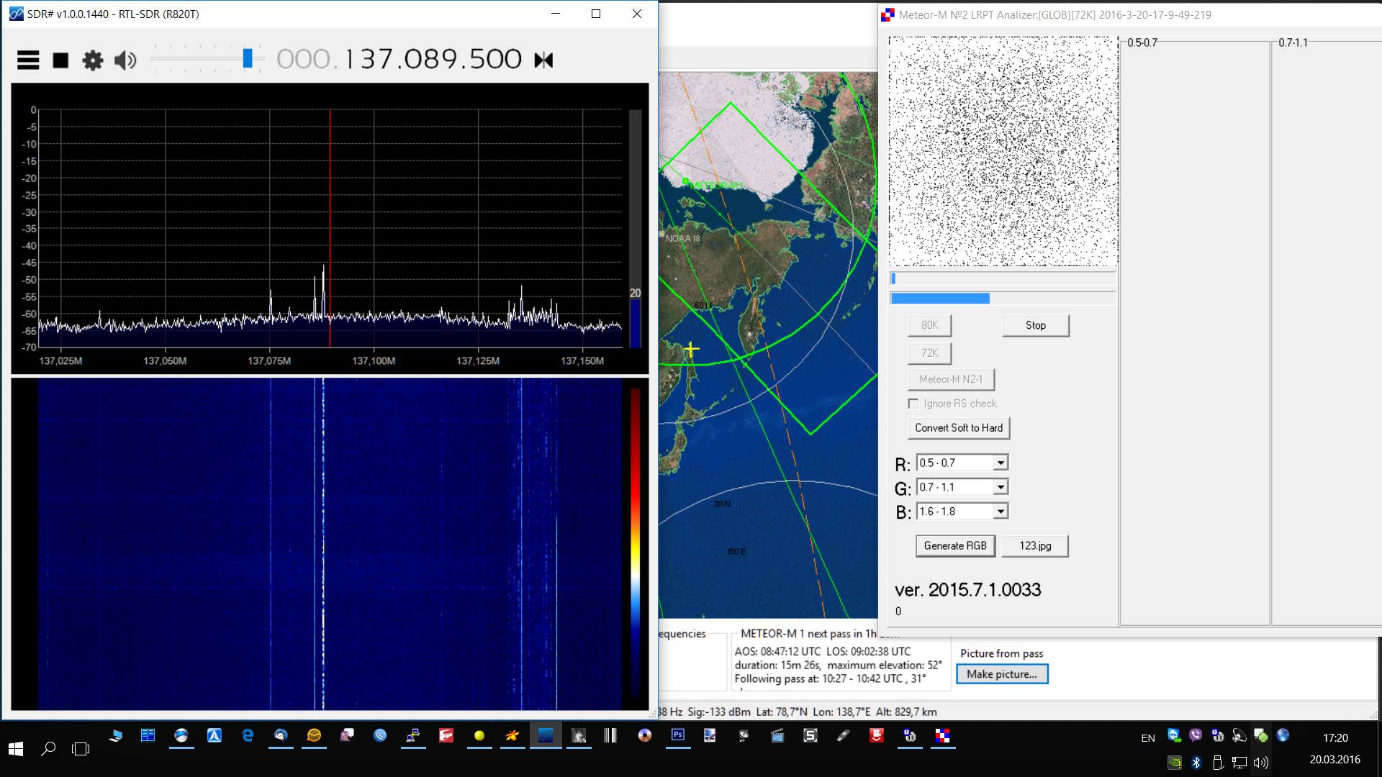Click the 80K button in LRPT Analizer
The height and width of the screenshot is (777, 1382).
[x=929, y=325]
